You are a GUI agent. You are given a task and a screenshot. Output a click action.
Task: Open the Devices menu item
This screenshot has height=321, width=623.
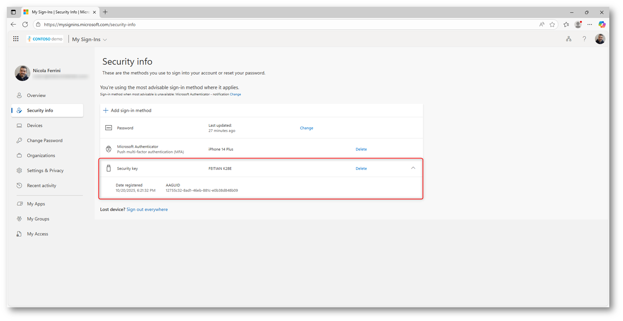(x=35, y=126)
